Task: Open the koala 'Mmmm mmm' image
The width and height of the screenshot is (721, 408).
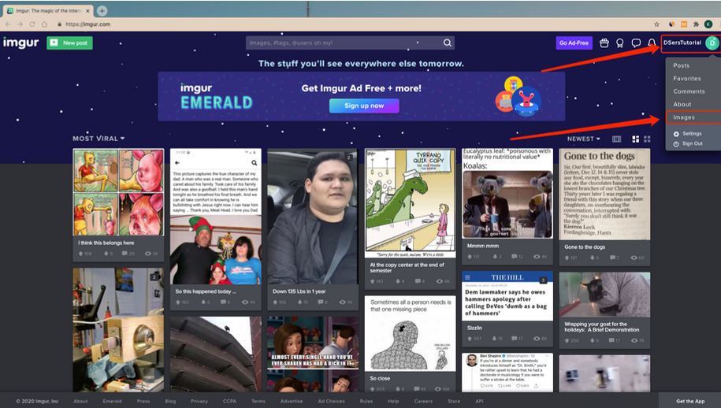Action: pos(507,194)
